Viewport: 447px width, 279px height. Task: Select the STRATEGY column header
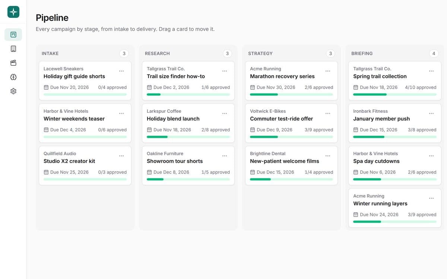coord(260,54)
